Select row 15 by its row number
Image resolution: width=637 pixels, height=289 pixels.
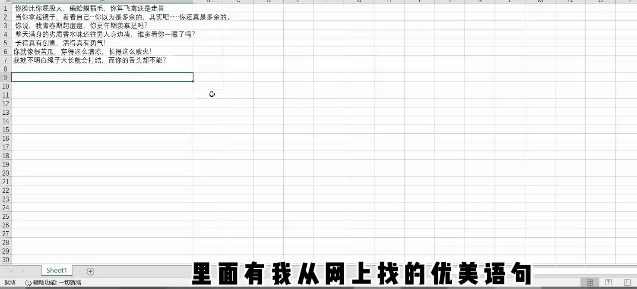pyautogui.click(x=5, y=129)
